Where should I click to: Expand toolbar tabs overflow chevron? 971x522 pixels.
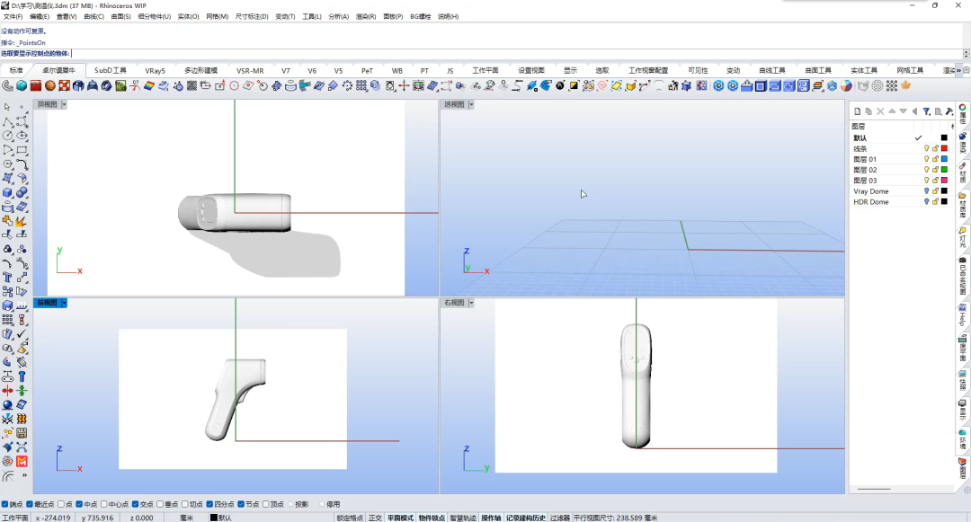point(959,70)
